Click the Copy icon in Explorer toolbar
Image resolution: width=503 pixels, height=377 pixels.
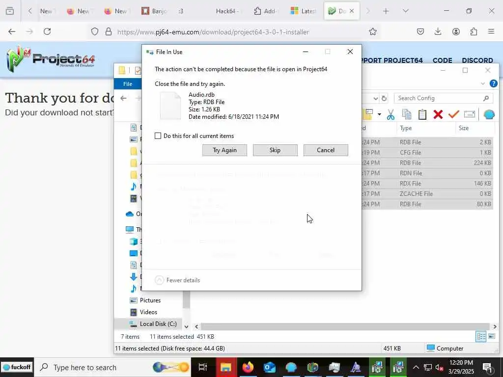(x=406, y=114)
